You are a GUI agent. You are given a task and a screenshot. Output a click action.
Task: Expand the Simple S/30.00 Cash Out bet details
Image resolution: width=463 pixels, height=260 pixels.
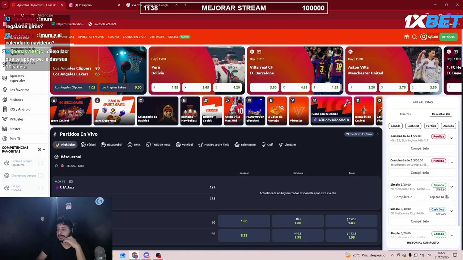point(451,211)
